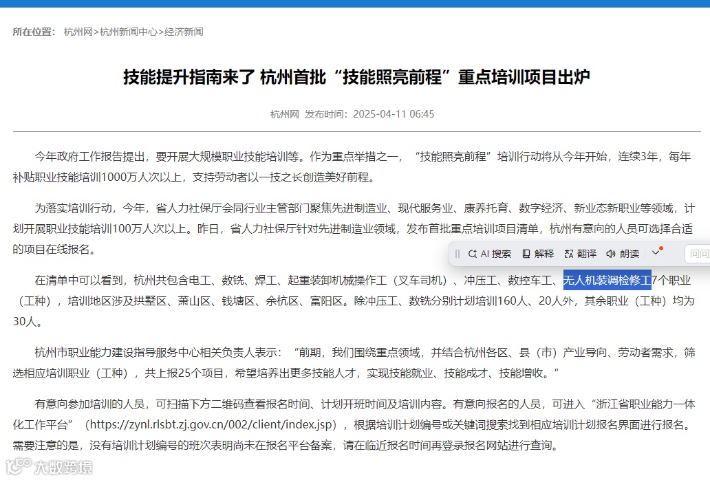Click the 问问 input box in toolbar

(x=698, y=254)
